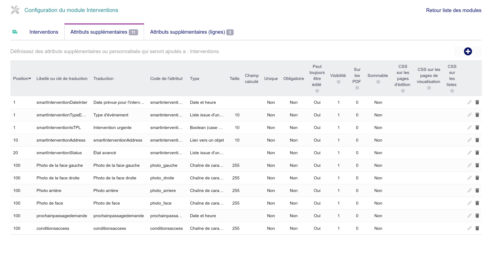Edit the prochainpassagedemande attribute
This screenshot has height=258, width=489.
pyautogui.click(x=469, y=216)
